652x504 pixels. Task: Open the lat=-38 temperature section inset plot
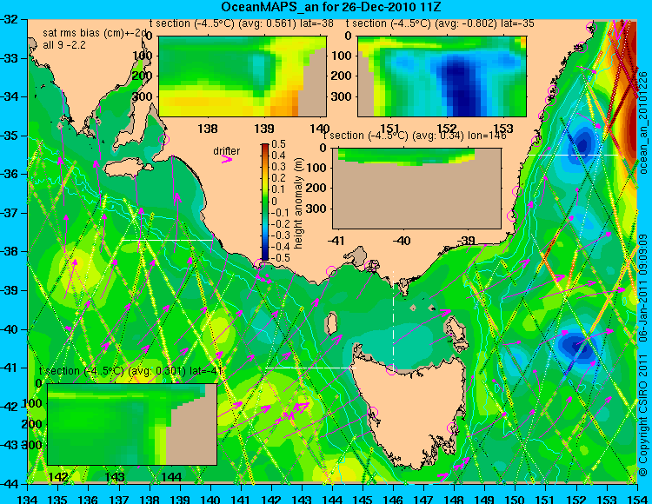coord(243,76)
